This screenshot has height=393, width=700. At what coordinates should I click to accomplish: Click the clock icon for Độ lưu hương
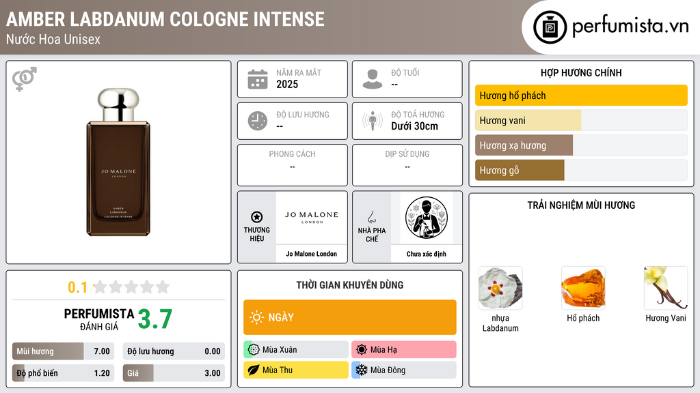pos(258,121)
